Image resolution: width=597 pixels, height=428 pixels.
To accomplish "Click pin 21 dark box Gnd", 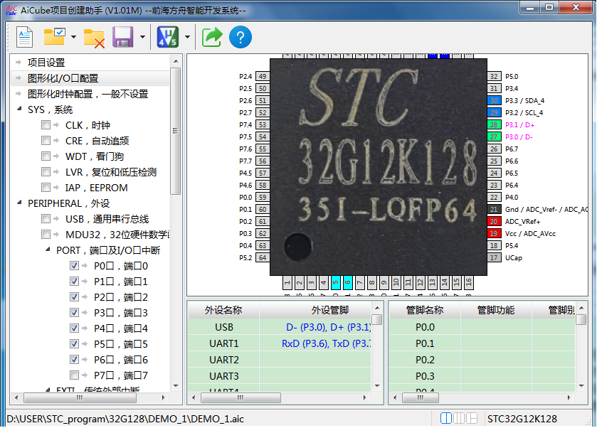I will pyautogui.click(x=494, y=209).
